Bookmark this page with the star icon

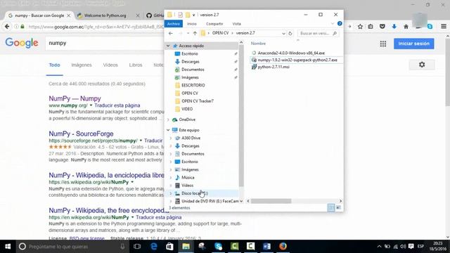[360, 27]
